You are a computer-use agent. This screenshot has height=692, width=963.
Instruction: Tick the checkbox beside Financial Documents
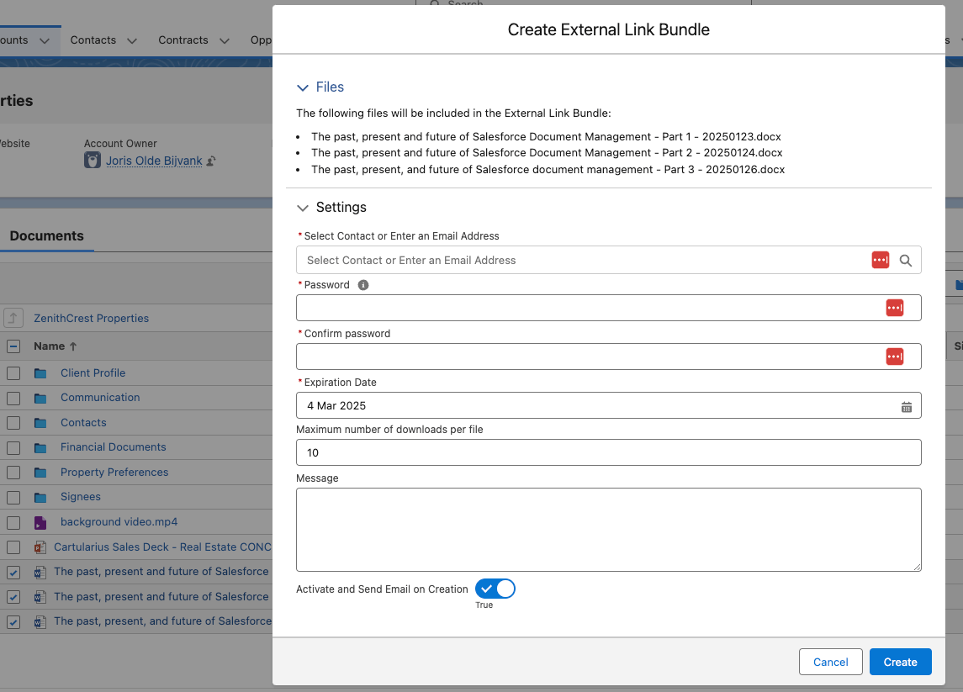13,447
